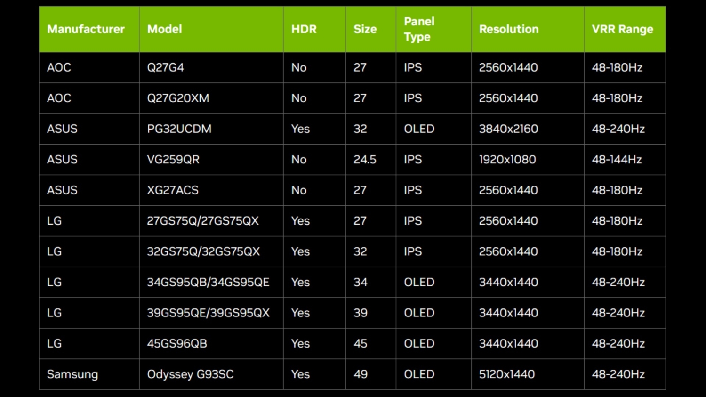Click the 45GS96QB model cell
The height and width of the screenshot is (397, 706).
coord(177,343)
